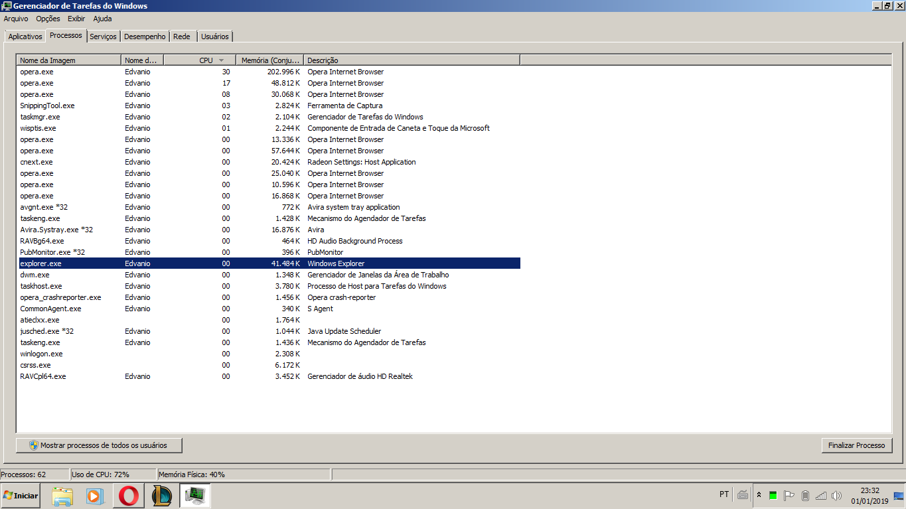The width and height of the screenshot is (906, 509).
Task: Open the clock showing 23:32
Action: pos(869,490)
